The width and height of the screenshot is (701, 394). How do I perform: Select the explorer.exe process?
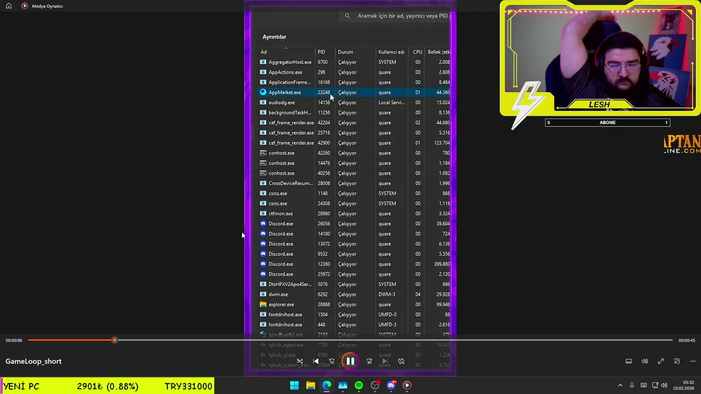click(x=354, y=304)
